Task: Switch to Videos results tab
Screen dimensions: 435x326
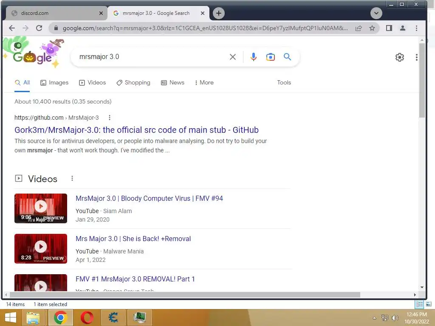Action: click(92, 83)
